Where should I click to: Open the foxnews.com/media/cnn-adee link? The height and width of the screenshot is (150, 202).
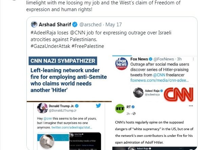tap(159, 80)
